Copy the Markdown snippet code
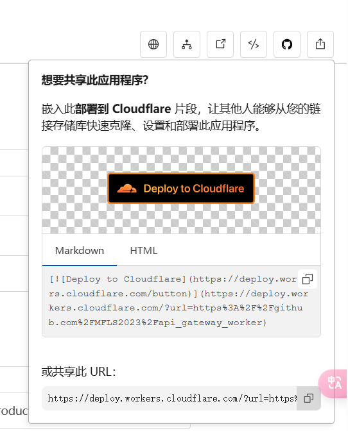Viewport: 348px width, 431px height. tap(308, 279)
